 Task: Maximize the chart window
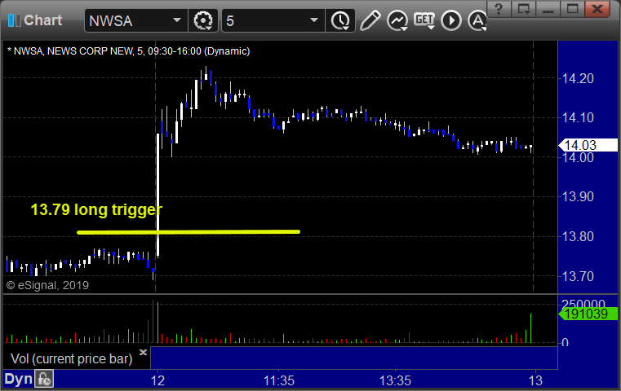pyautogui.click(x=572, y=9)
